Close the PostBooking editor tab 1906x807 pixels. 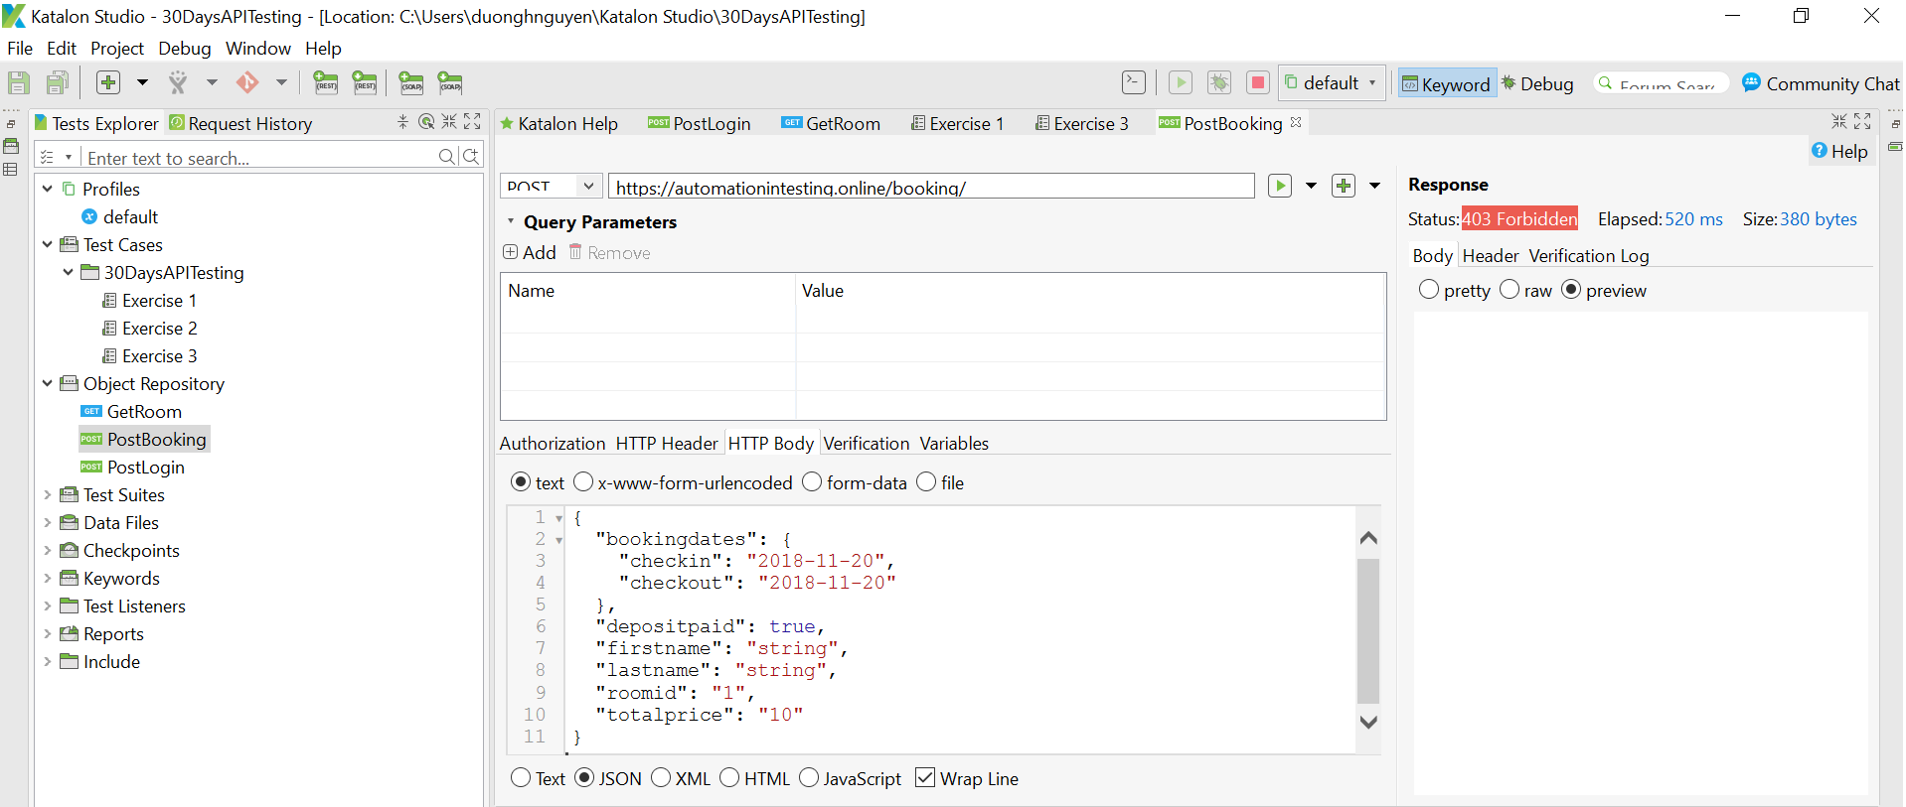pos(1296,123)
